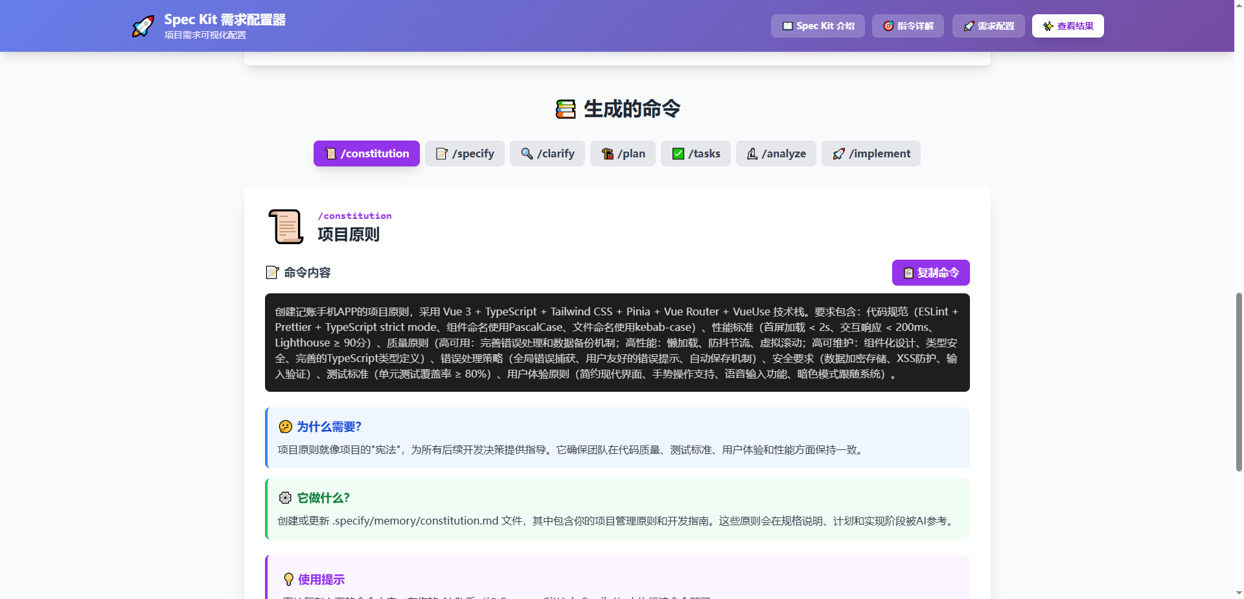Open the 指令详解 nav button
Image resolution: width=1244 pixels, height=599 pixels.
coord(908,26)
